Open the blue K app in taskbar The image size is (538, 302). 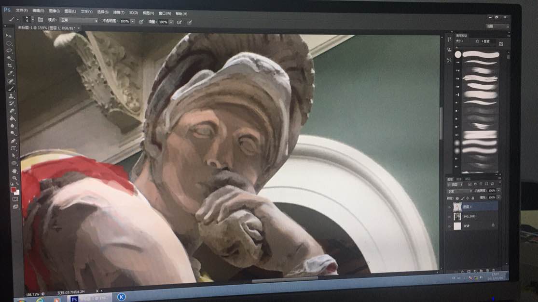(121, 297)
